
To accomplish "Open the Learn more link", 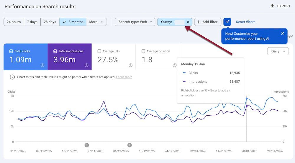I will pyautogui.click(x=124, y=77).
